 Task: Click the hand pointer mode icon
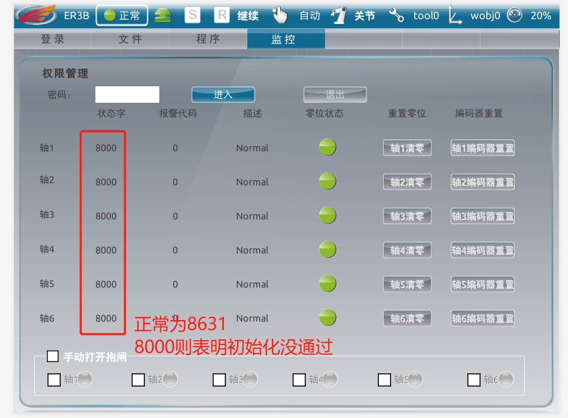coord(280,15)
